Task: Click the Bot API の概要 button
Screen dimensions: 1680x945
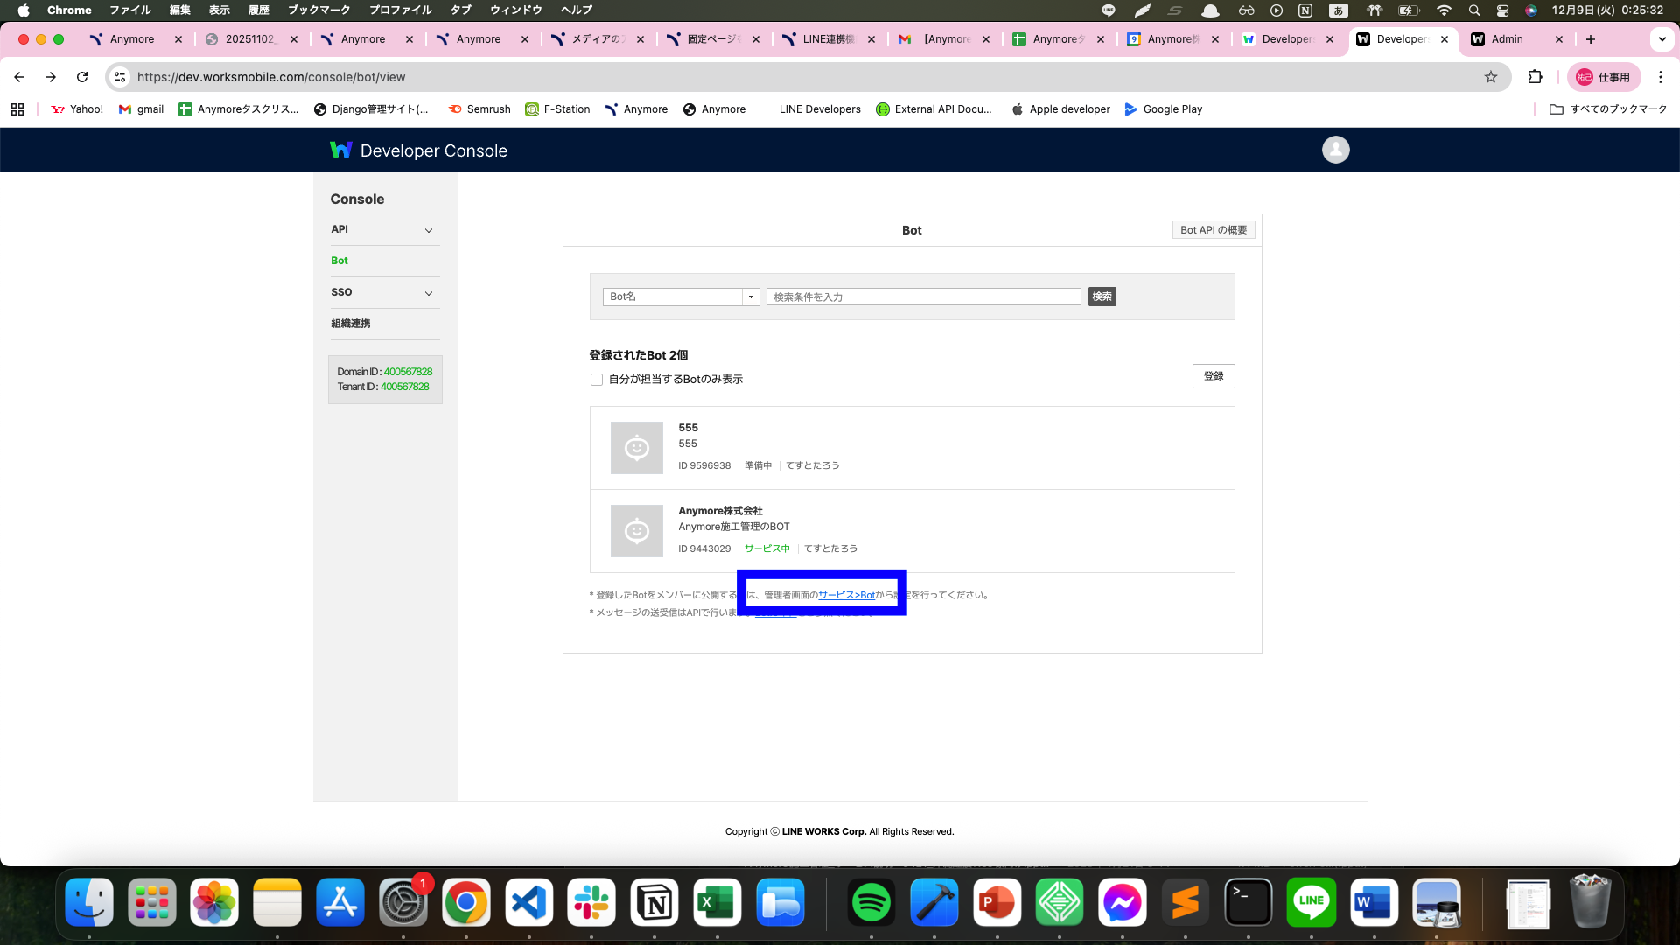Action: coord(1214,230)
